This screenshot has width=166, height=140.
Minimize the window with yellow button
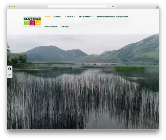[x=12, y=7]
